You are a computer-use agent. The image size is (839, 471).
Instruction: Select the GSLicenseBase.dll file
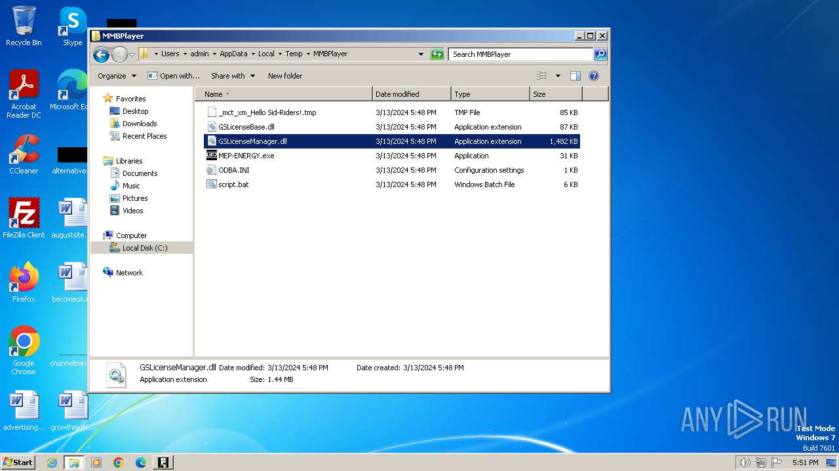[x=392, y=127]
